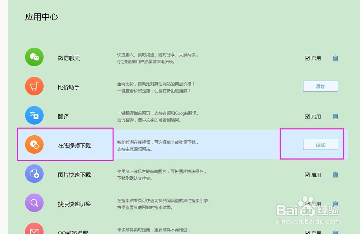Click the 在线视频下载 extension name text

(74, 145)
